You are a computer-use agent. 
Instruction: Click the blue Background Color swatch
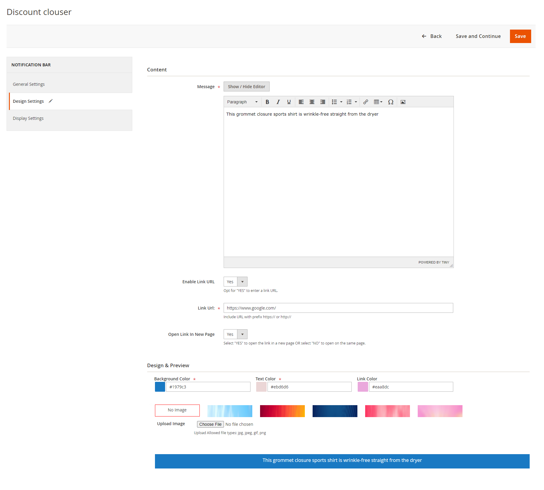click(x=160, y=387)
